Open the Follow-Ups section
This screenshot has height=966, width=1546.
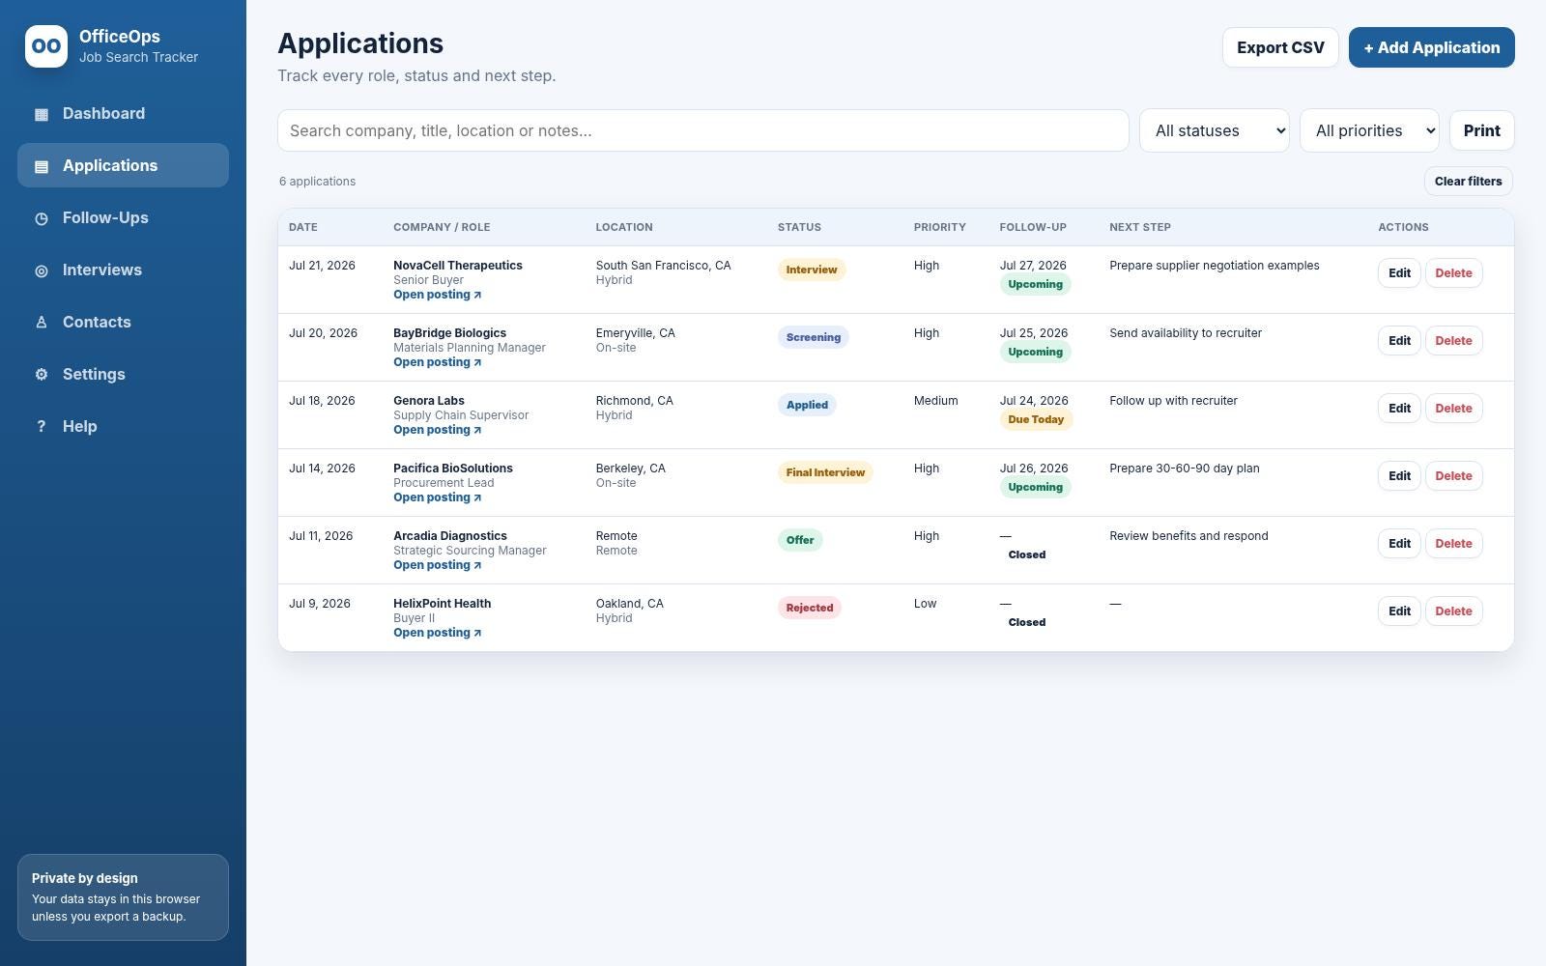pyautogui.click(x=123, y=217)
